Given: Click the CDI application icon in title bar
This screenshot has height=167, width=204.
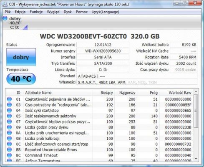Looking at the screenshot, I should point(5,4).
